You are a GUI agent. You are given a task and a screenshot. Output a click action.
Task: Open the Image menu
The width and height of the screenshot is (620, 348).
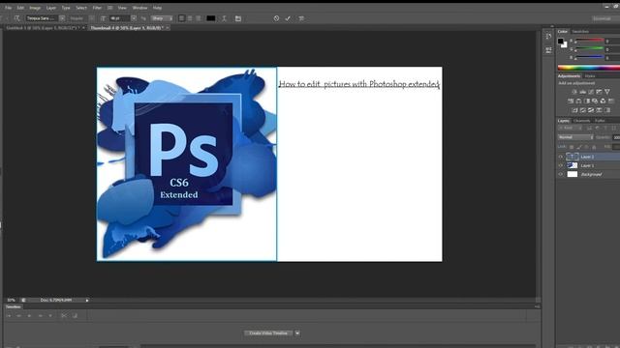coord(35,8)
